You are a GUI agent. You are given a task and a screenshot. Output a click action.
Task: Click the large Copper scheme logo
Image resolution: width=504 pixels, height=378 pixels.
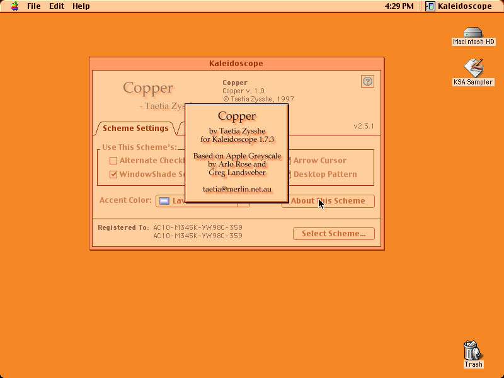[x=148, y=88]
